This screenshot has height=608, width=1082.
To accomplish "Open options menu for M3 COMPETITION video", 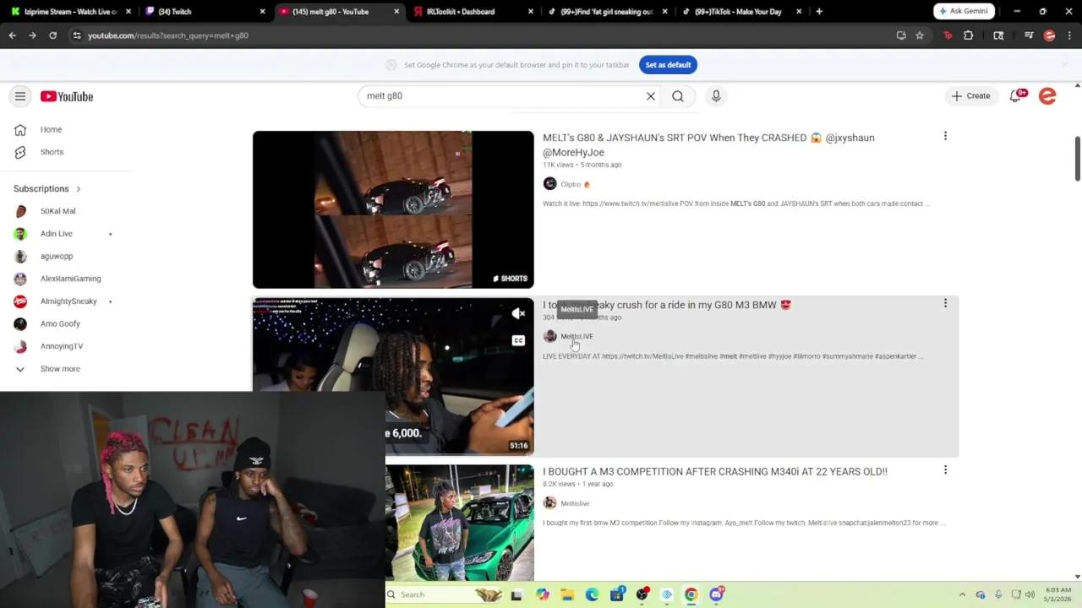I will [x=945, y=470].
